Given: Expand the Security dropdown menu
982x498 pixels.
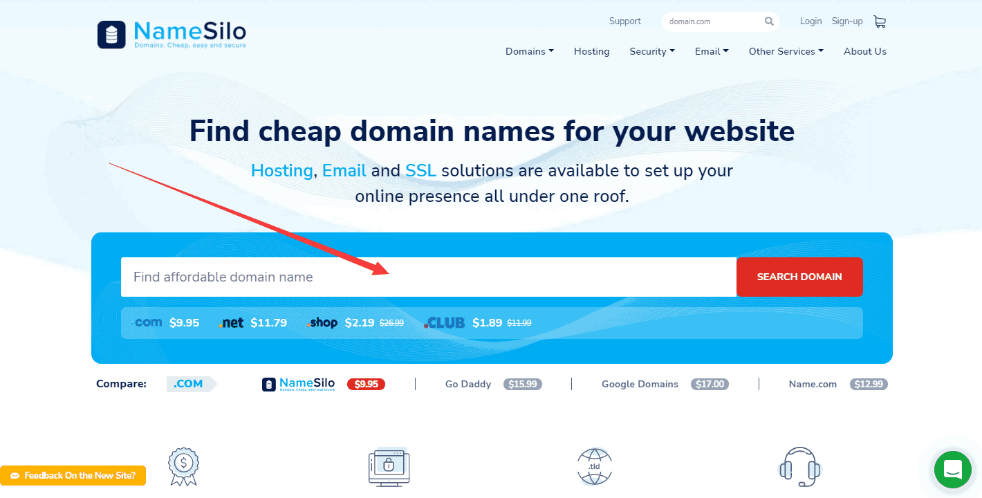Looking at the screenshot, I should (651, 51).
